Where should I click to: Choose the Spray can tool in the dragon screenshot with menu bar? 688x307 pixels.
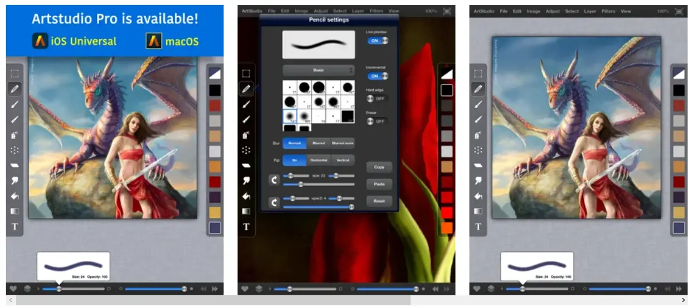[x=478, y=134]
